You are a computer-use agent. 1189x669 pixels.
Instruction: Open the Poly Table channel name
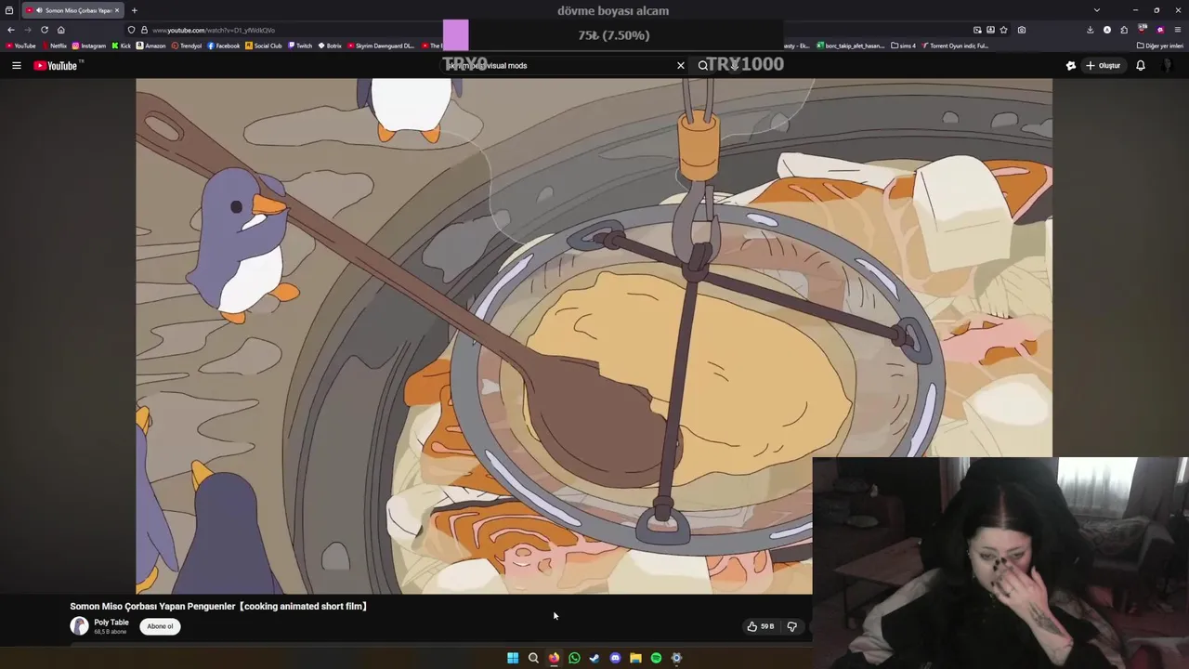coord(111,623)
